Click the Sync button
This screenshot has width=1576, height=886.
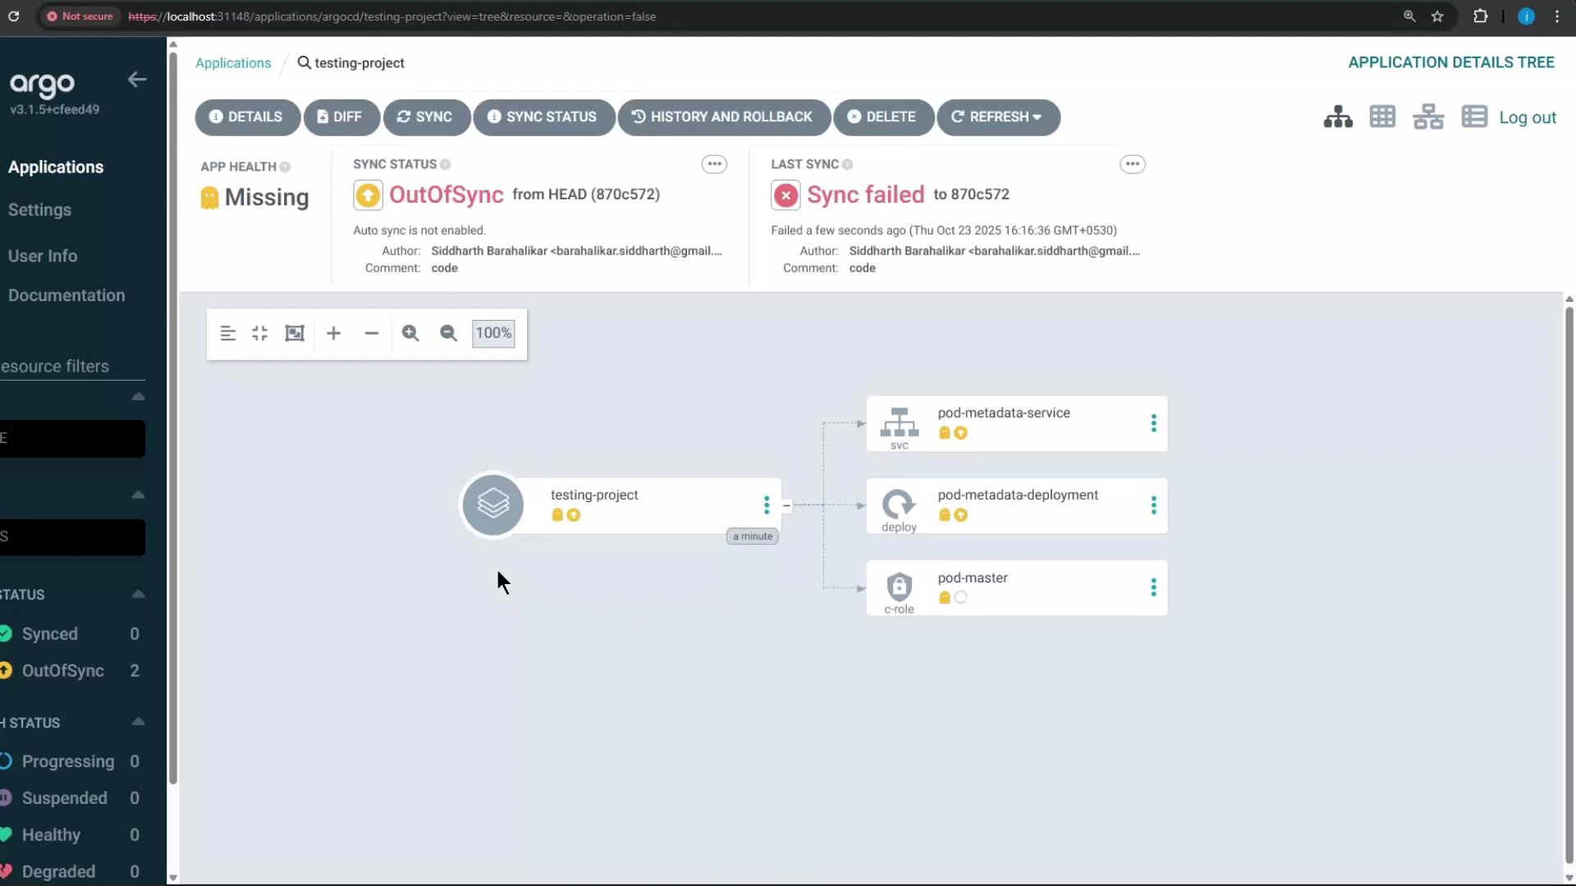[426, 117]
